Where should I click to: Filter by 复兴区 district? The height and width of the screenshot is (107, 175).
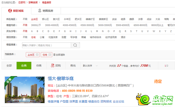click(x=56, y=19)
